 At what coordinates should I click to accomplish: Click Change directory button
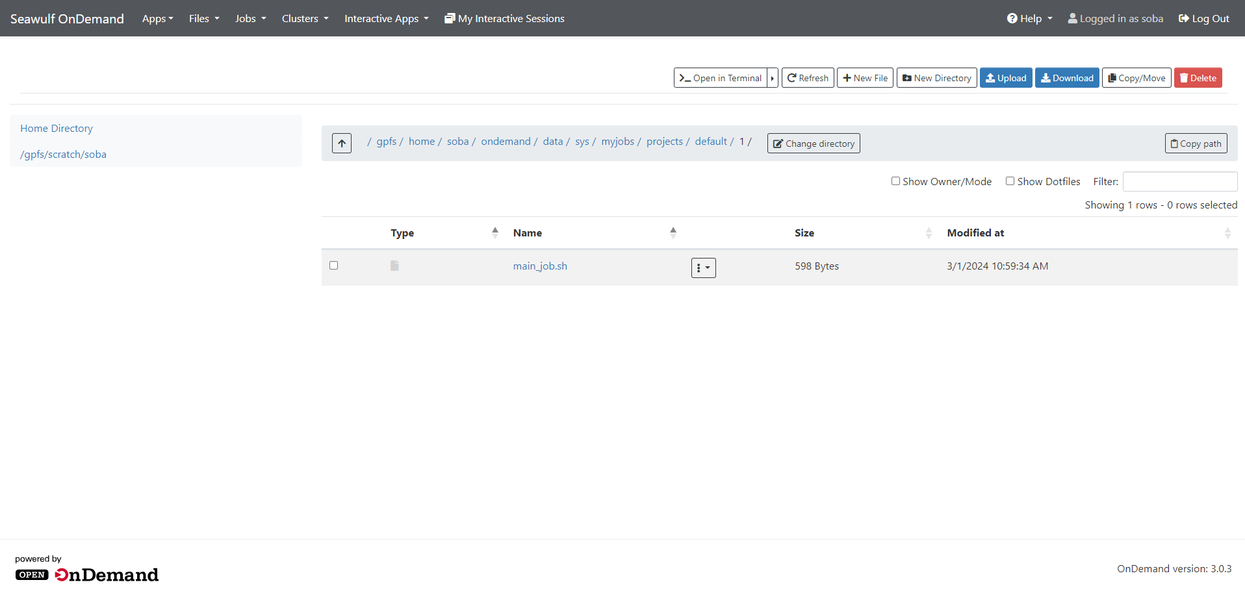click(814, 144)
